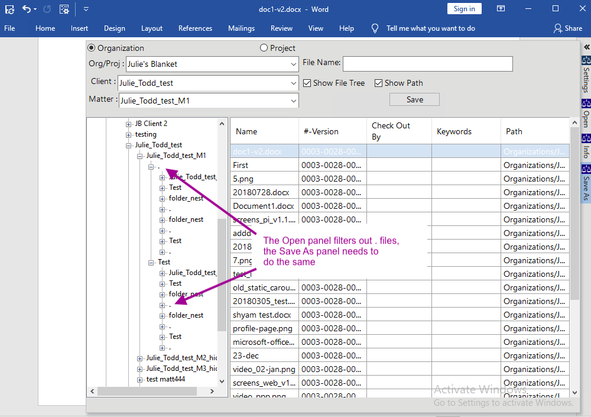Open the Org/Proj dropdown
The image size is (591, 417).
point(293,64)
